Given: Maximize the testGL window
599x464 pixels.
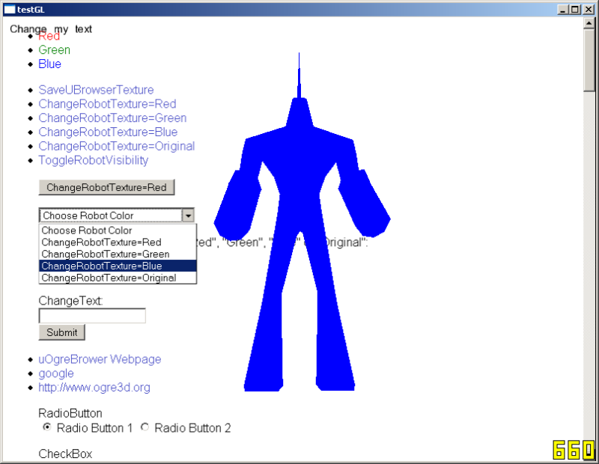Looking at the screenshot, I should tap(575, 10).
